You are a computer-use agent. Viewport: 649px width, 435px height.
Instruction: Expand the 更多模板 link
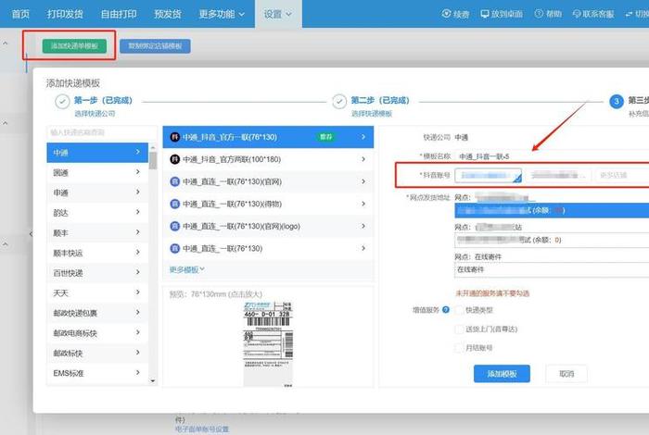pos(187,269)
